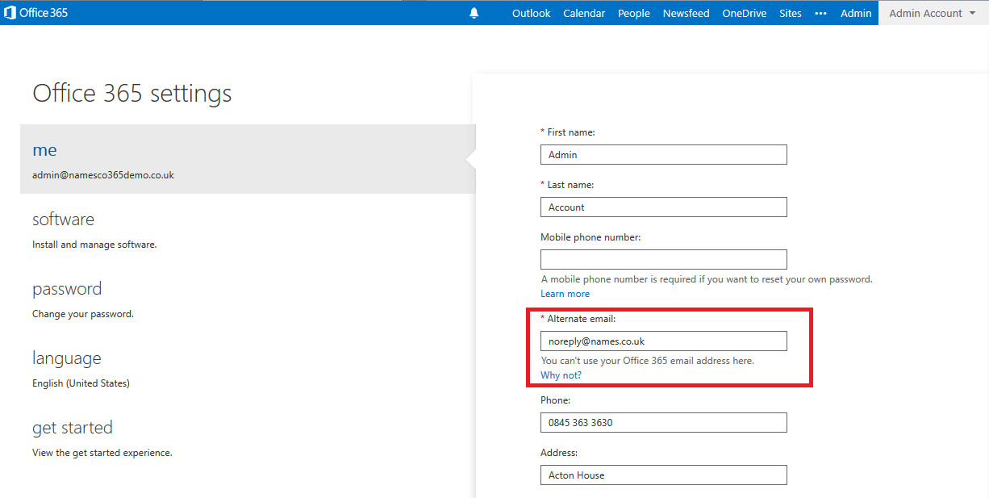Click the Last name field
Image resolution: width=989 pixels, height=498 pixels.
(663, 207)
